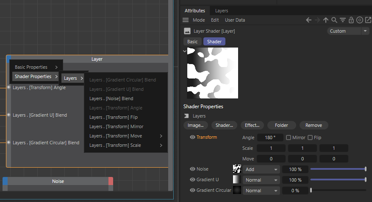The image size is (372, 202).
Task: Open the hamburger menu in Attributes panel
Action: tap(186, 20)
